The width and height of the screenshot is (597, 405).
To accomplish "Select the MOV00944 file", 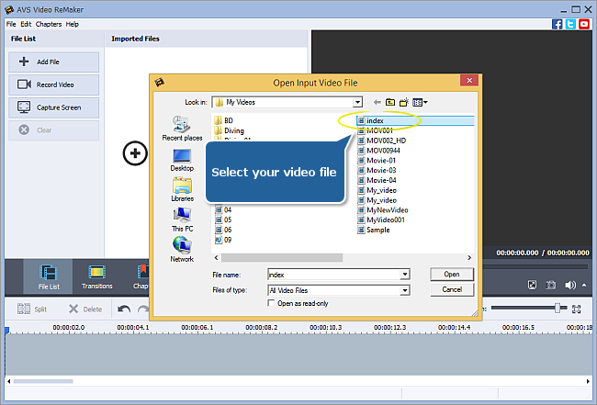I will pos(378,151).
